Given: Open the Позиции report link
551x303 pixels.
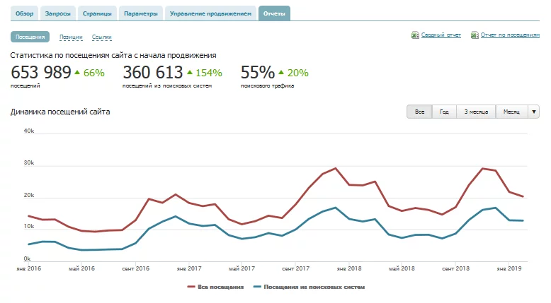Looking at the screenshot, I should coord(71,37).
